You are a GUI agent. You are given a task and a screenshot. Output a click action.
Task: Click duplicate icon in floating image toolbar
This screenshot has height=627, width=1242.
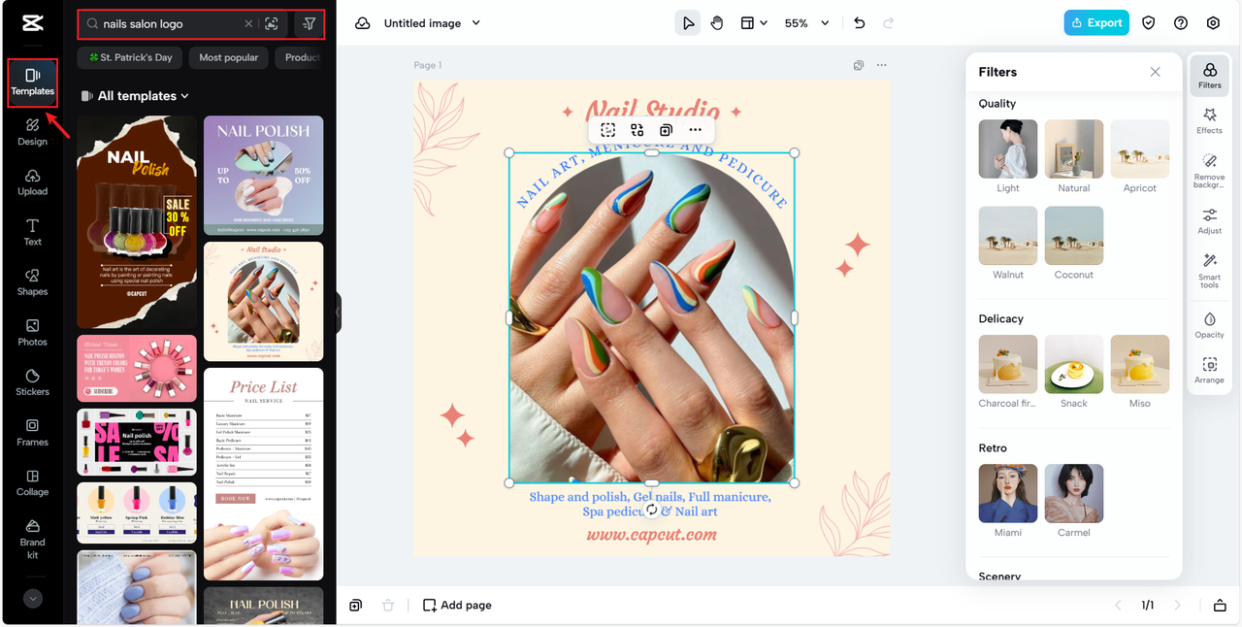coord(666,130)
